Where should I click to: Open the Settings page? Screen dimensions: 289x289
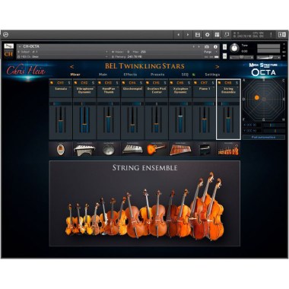pos(212,75)
